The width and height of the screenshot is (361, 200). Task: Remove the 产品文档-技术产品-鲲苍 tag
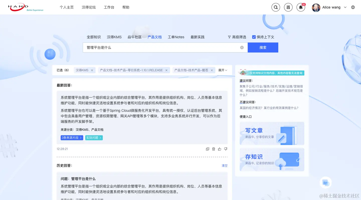(212, 70)
